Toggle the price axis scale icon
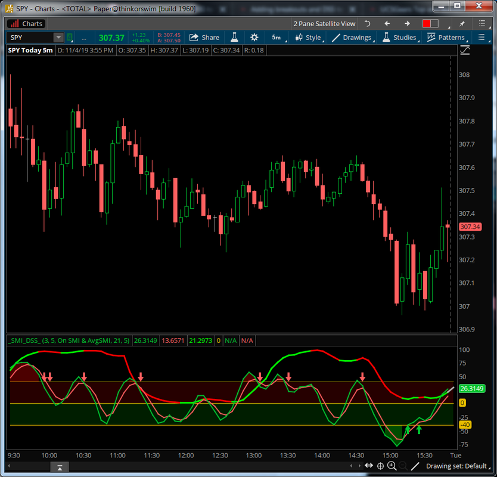 tap(465, 50)
